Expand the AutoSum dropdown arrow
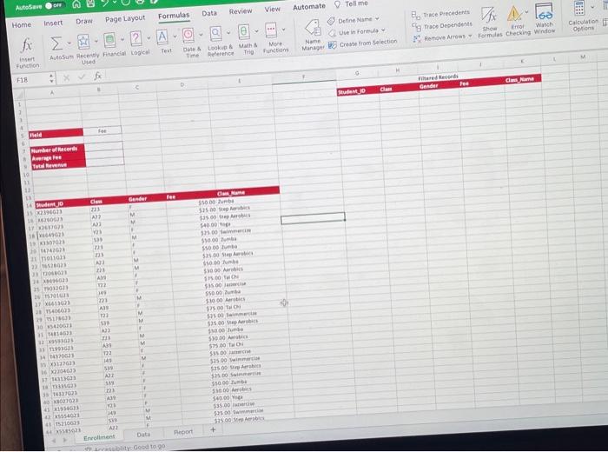Screen dimensions: 608x452 pyautogui.click(x=69, y=43)
